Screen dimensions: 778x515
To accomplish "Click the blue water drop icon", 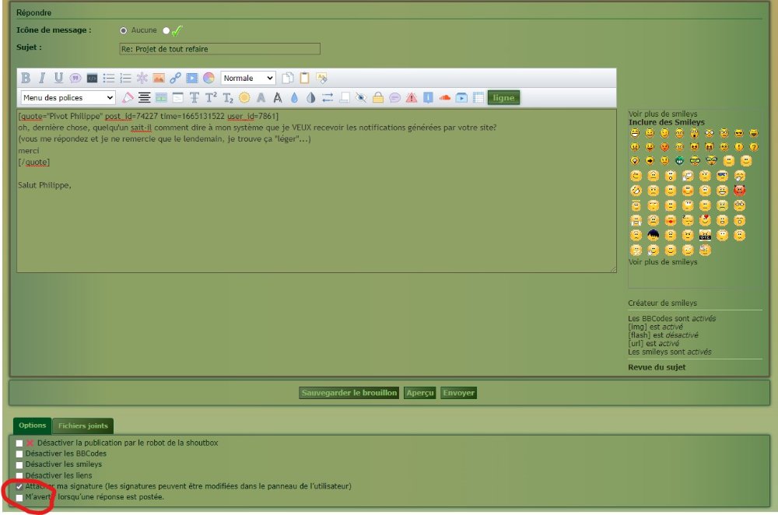I will [x=294, y=98].
